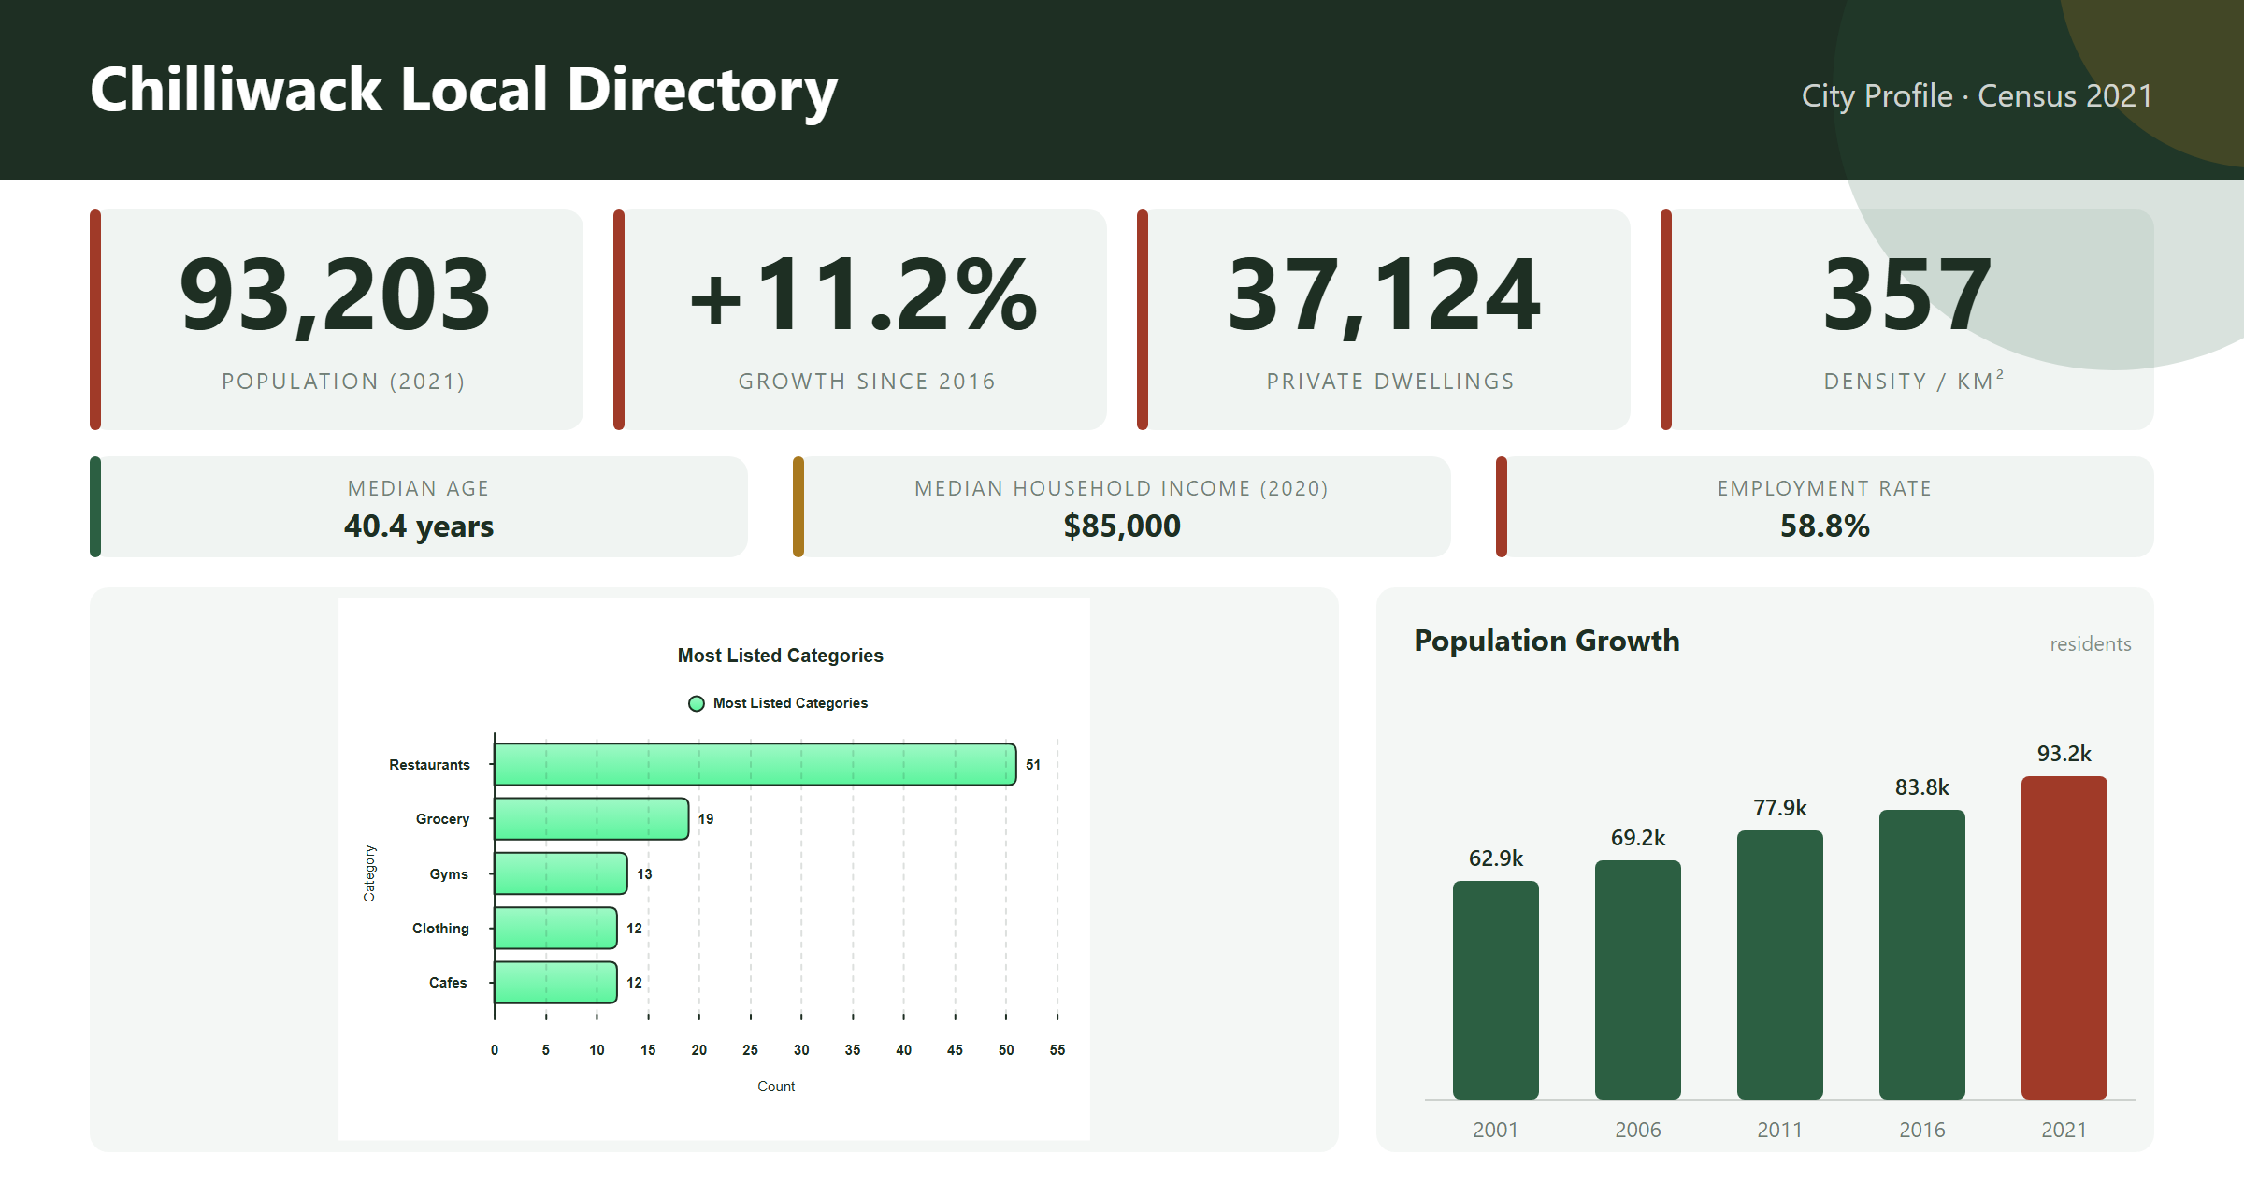Click the Grocery bar in the chart
Image resolution: width=2244 pixels, height=1197 pixels.
[x=592, y=818]
